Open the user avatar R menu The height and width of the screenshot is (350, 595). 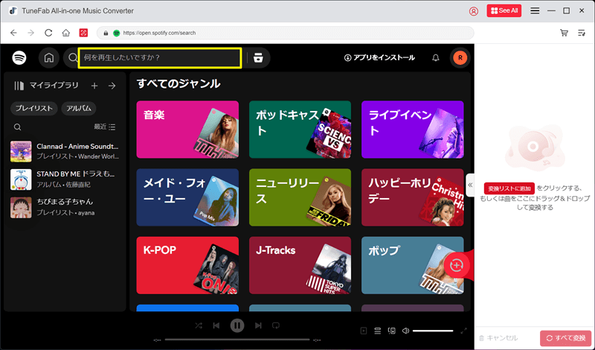[460, 58]
